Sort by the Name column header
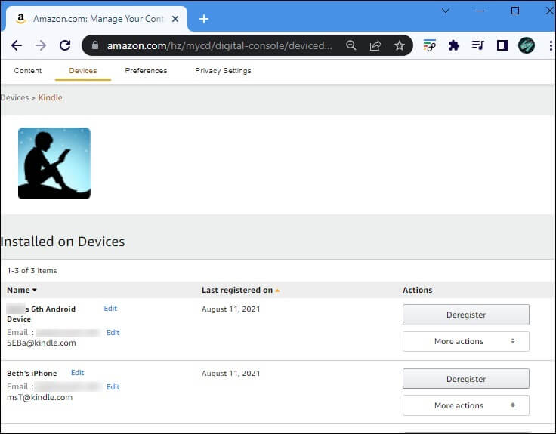 pyautogui.click(x=22, y=290)
